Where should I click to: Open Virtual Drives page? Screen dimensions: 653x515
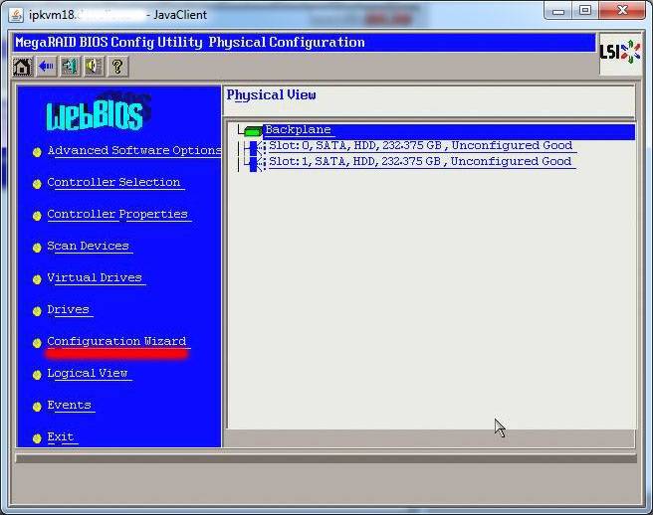click(x=95, y=278)
